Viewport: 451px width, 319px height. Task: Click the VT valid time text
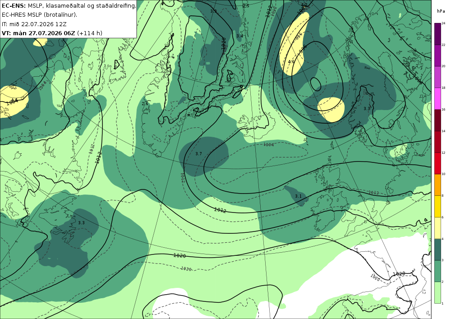pyautogui.click(x=52, y=33)
